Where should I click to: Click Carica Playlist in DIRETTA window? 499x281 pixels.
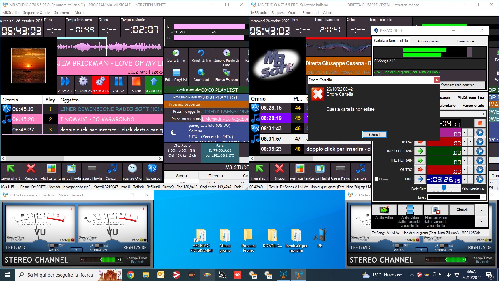(x=320, y=171)
